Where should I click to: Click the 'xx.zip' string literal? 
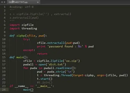click(x=71, y=61)
